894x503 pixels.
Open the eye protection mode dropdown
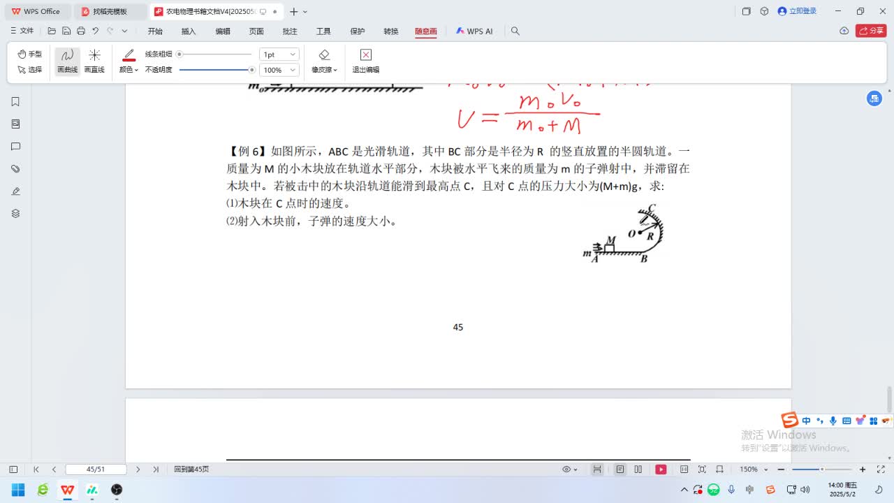569,469
